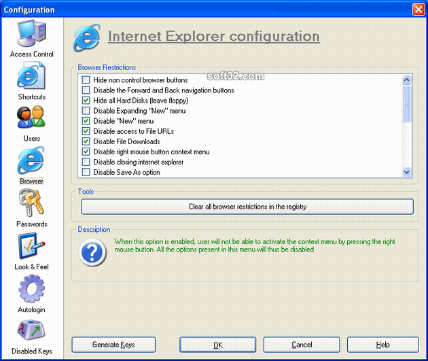Uncheck Hide all Hard Disks (leave floppy)
The image size is (428, 361).
click(x=86, y=100)
